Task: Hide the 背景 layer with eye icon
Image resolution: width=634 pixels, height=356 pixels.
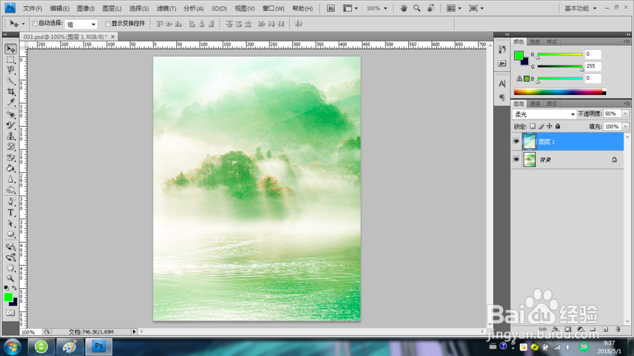Action: 516,160
